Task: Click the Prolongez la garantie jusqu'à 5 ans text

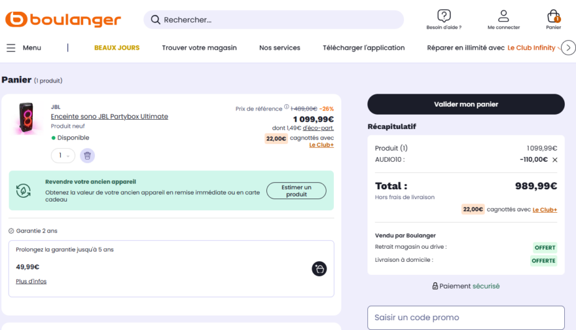Action: coord(65,249)
